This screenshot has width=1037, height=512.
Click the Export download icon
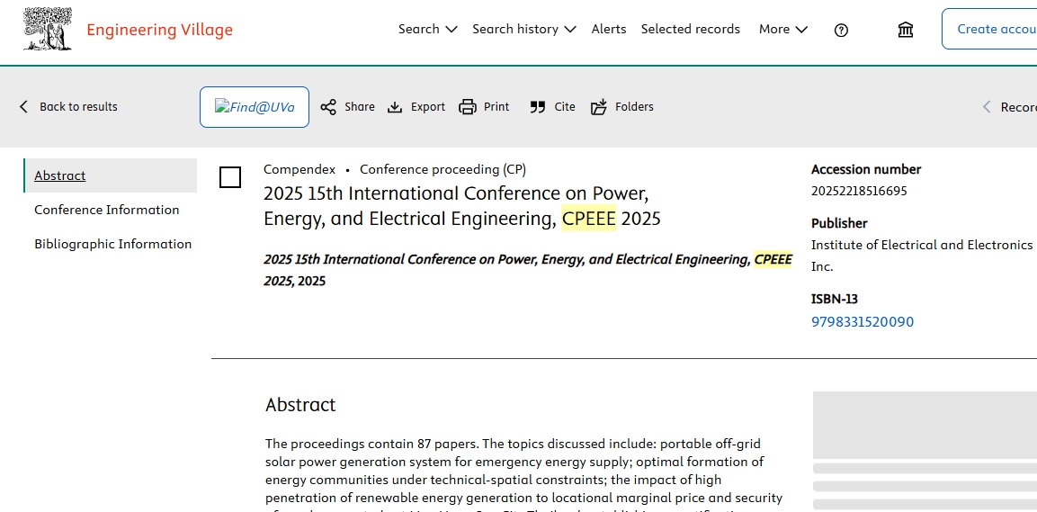coord(395,107)
